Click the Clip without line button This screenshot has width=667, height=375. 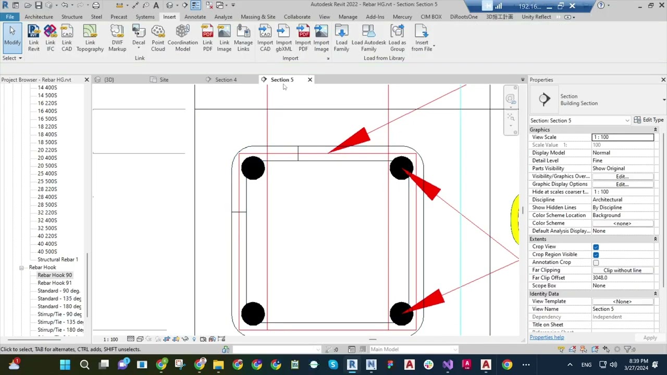[622, 270]
